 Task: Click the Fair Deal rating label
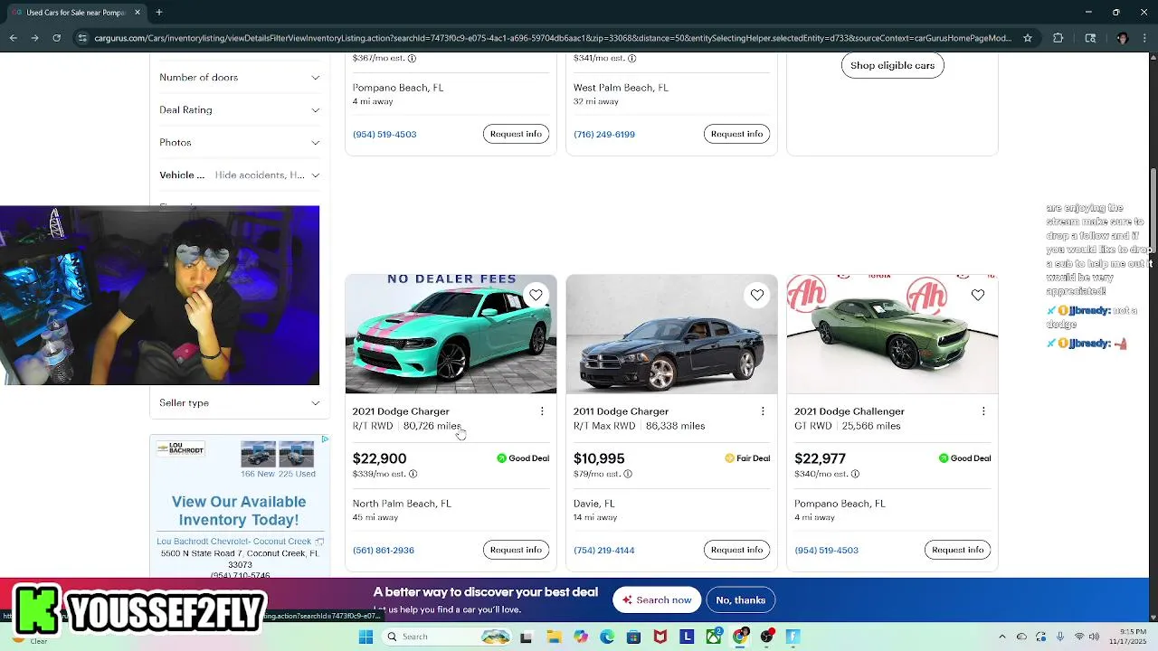pyautogui.click(x=746, y=458)
